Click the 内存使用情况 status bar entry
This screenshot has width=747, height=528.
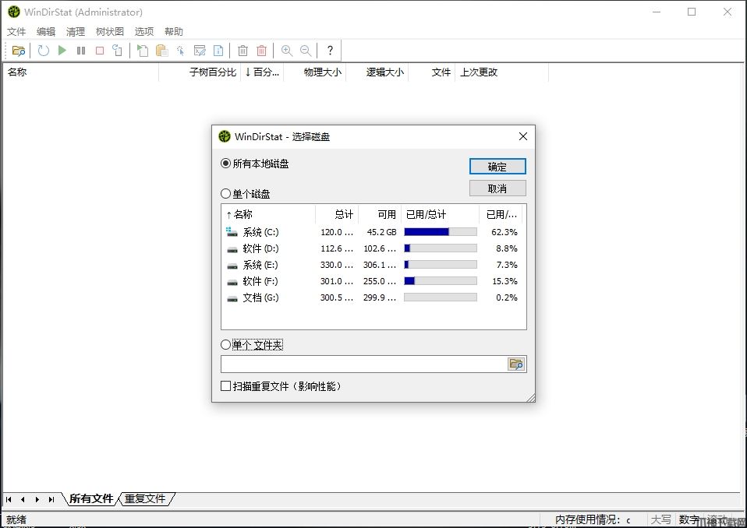(x=593, y=520)
